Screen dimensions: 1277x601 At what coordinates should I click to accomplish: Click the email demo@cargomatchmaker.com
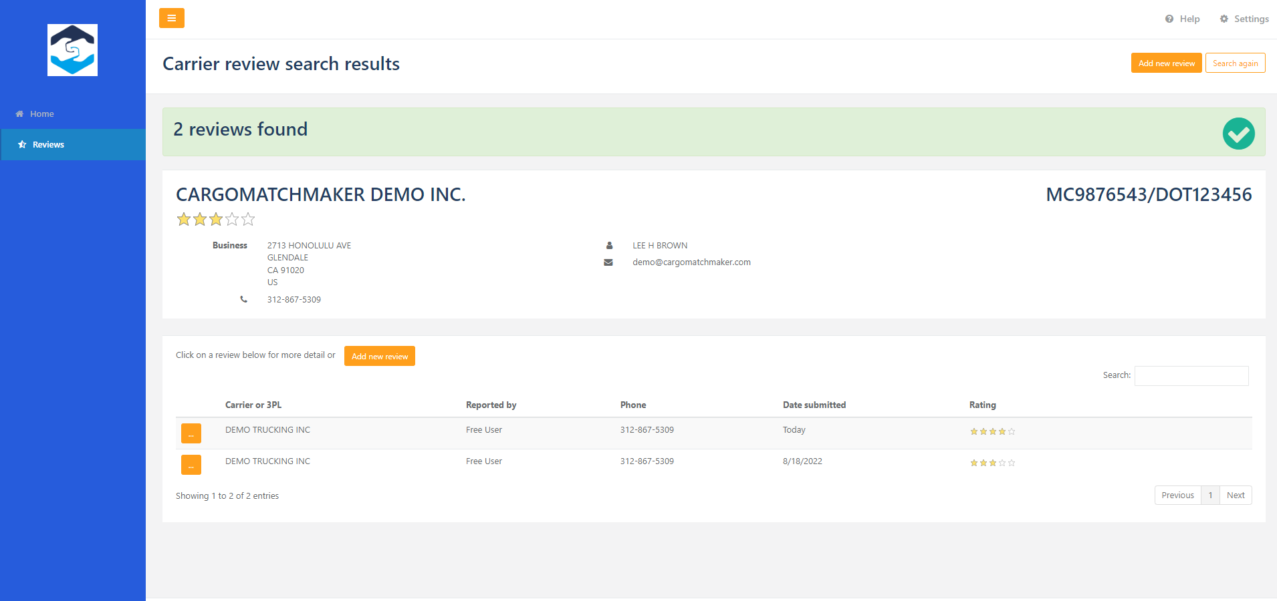[691, 262]
